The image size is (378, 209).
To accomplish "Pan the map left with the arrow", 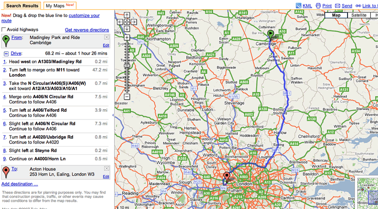I will tap(120, 22).
